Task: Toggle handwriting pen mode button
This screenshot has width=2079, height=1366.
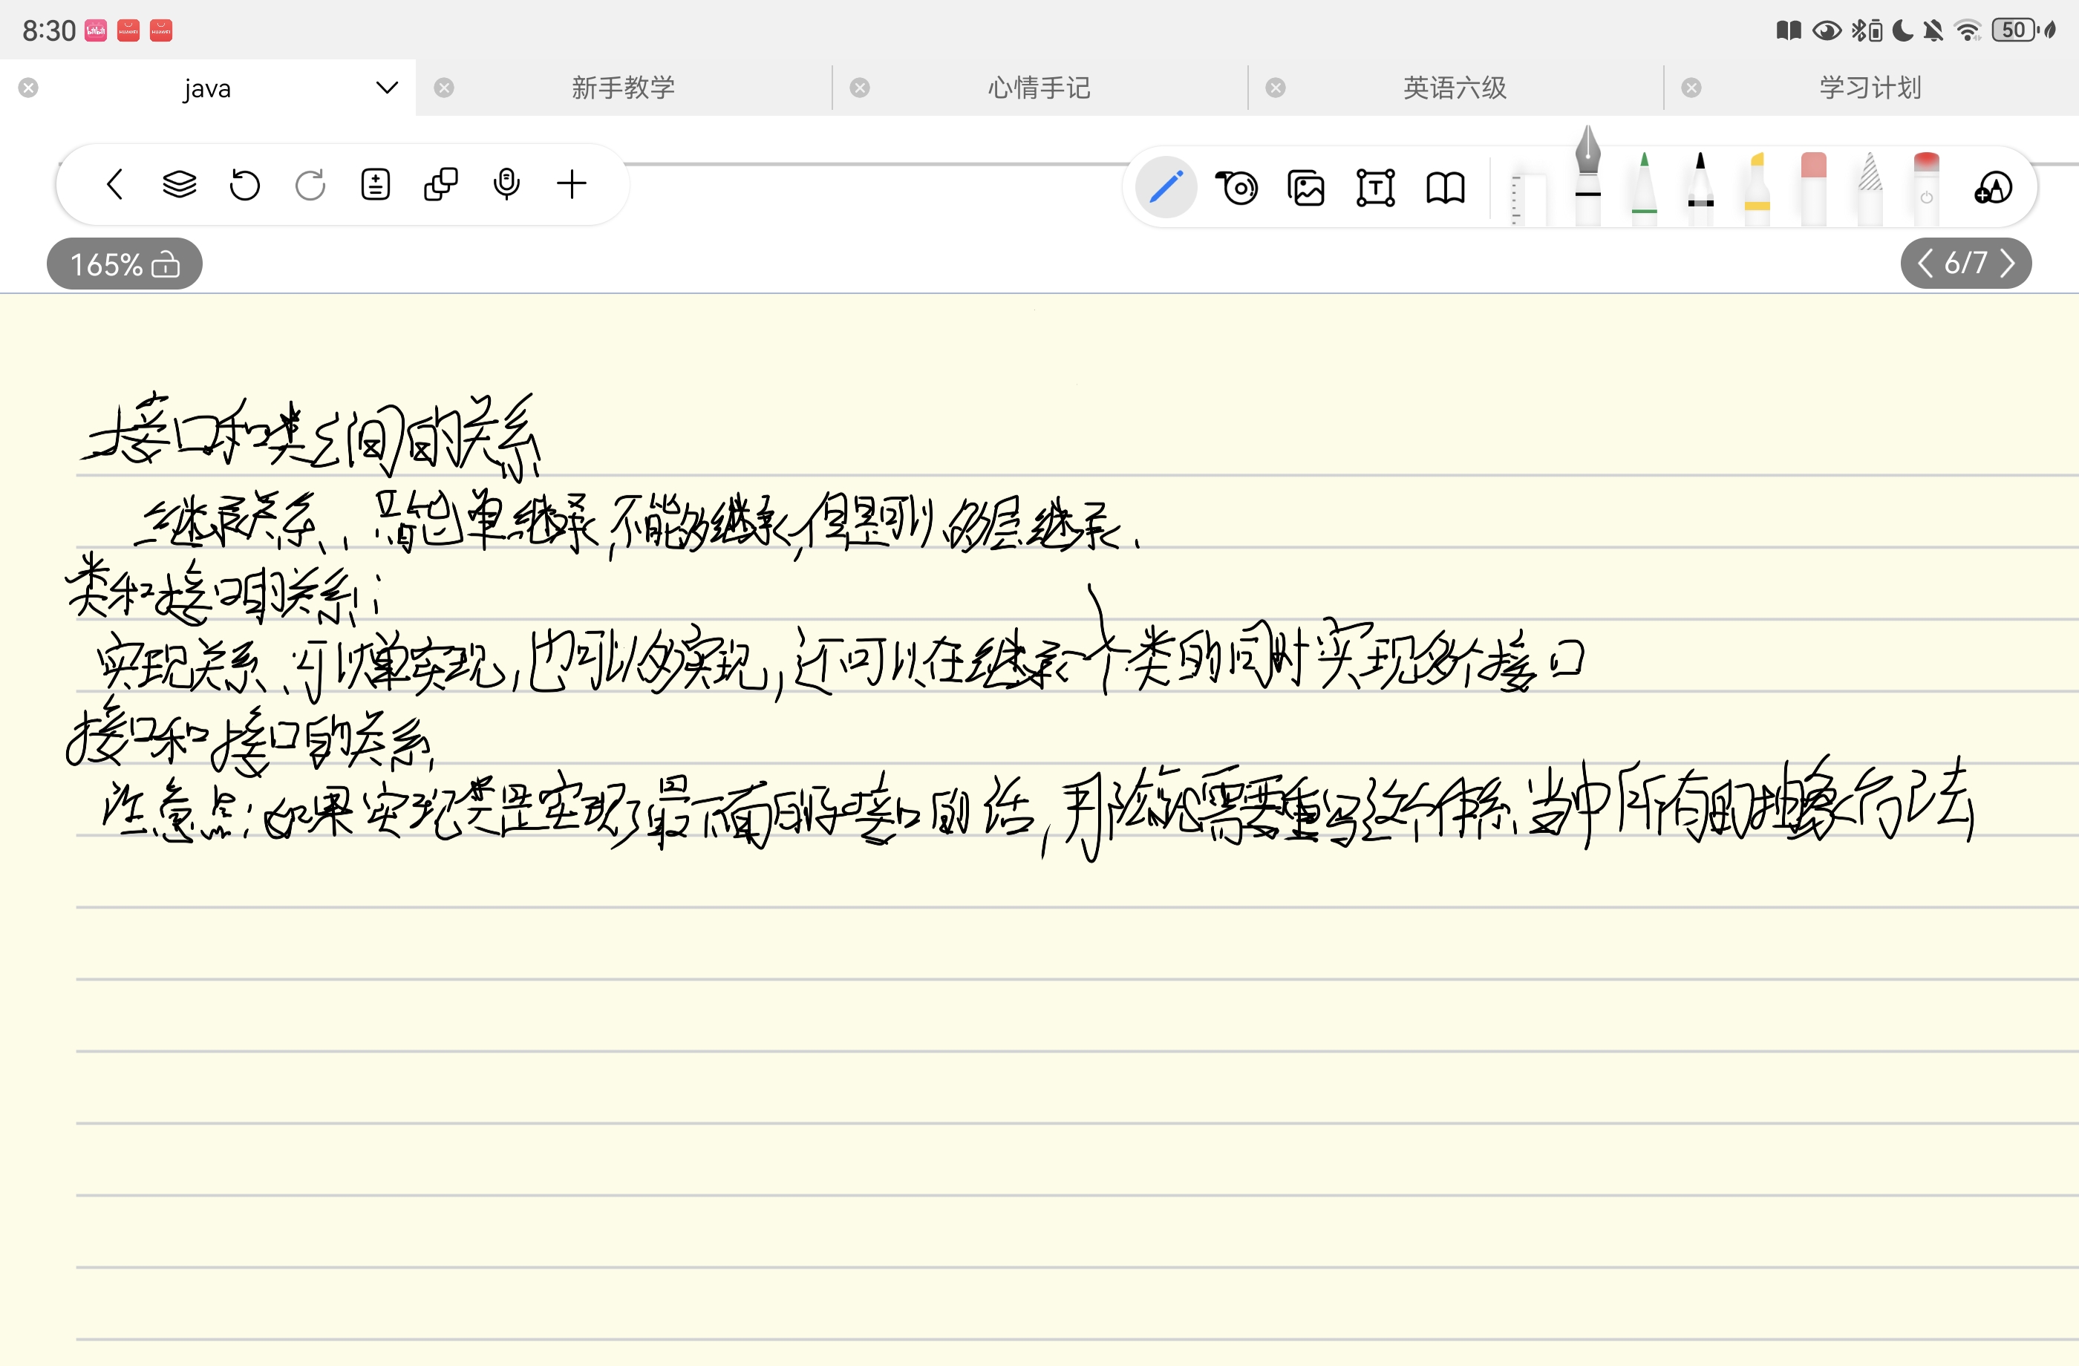Action: 1166,187
